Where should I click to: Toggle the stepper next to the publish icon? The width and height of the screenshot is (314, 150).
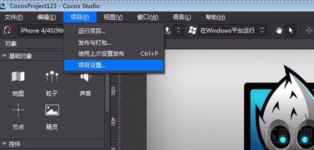tap(178, 30)
